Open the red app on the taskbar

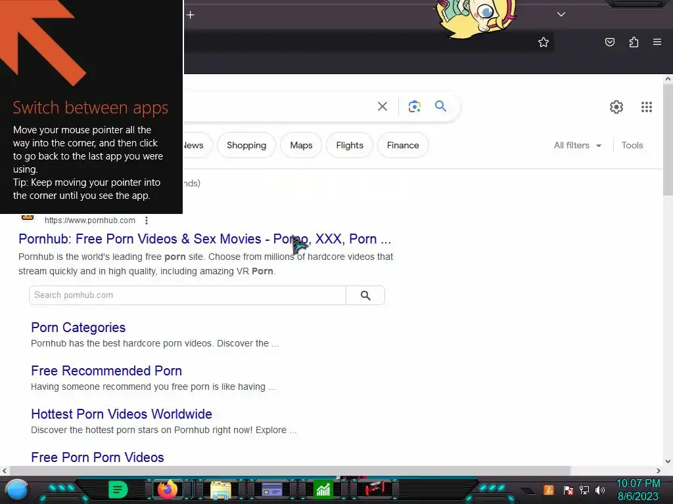(x=375, y=488)
